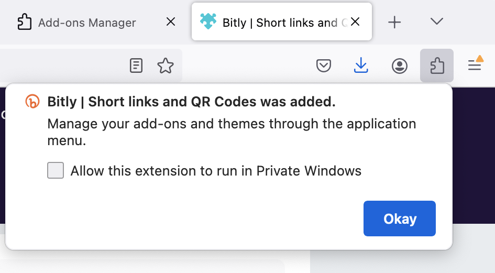Open the application hamburger menu
The image size is (495, 273).
(475, 64)
